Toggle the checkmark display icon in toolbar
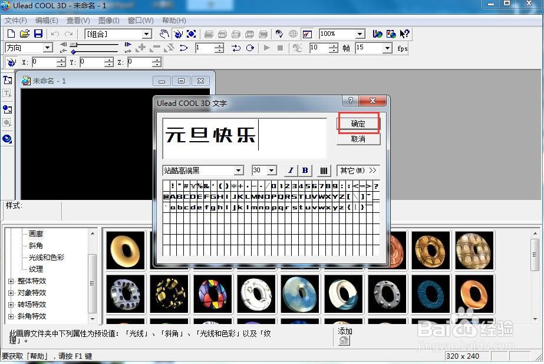 307,34
